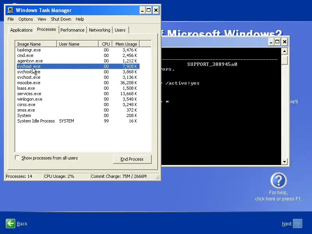312x234 pixels.
Task: Switch to the Performance tab
Action: [x=73, y=30]
